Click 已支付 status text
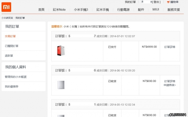 [112, 47]
